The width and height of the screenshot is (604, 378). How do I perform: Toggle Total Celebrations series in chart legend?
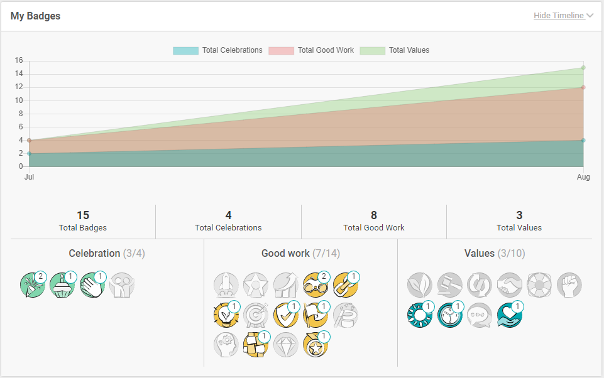217,50
